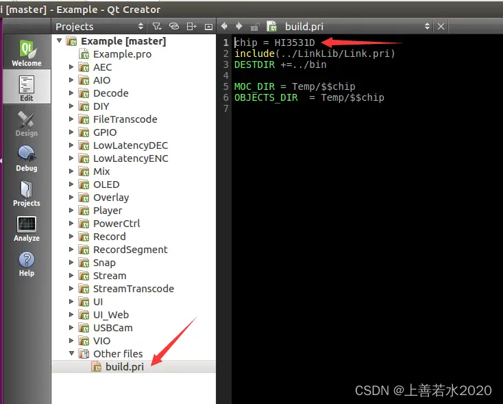Click the Record project folder icon
Screen dimensions: 503x404
coord(84,237)
